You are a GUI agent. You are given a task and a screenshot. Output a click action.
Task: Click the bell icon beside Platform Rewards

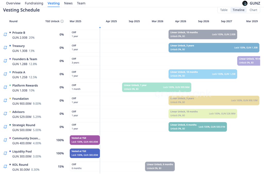coord(5,87)
